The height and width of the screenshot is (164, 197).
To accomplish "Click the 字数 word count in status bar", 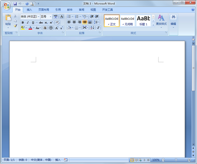I will click(x=22, y=160).
